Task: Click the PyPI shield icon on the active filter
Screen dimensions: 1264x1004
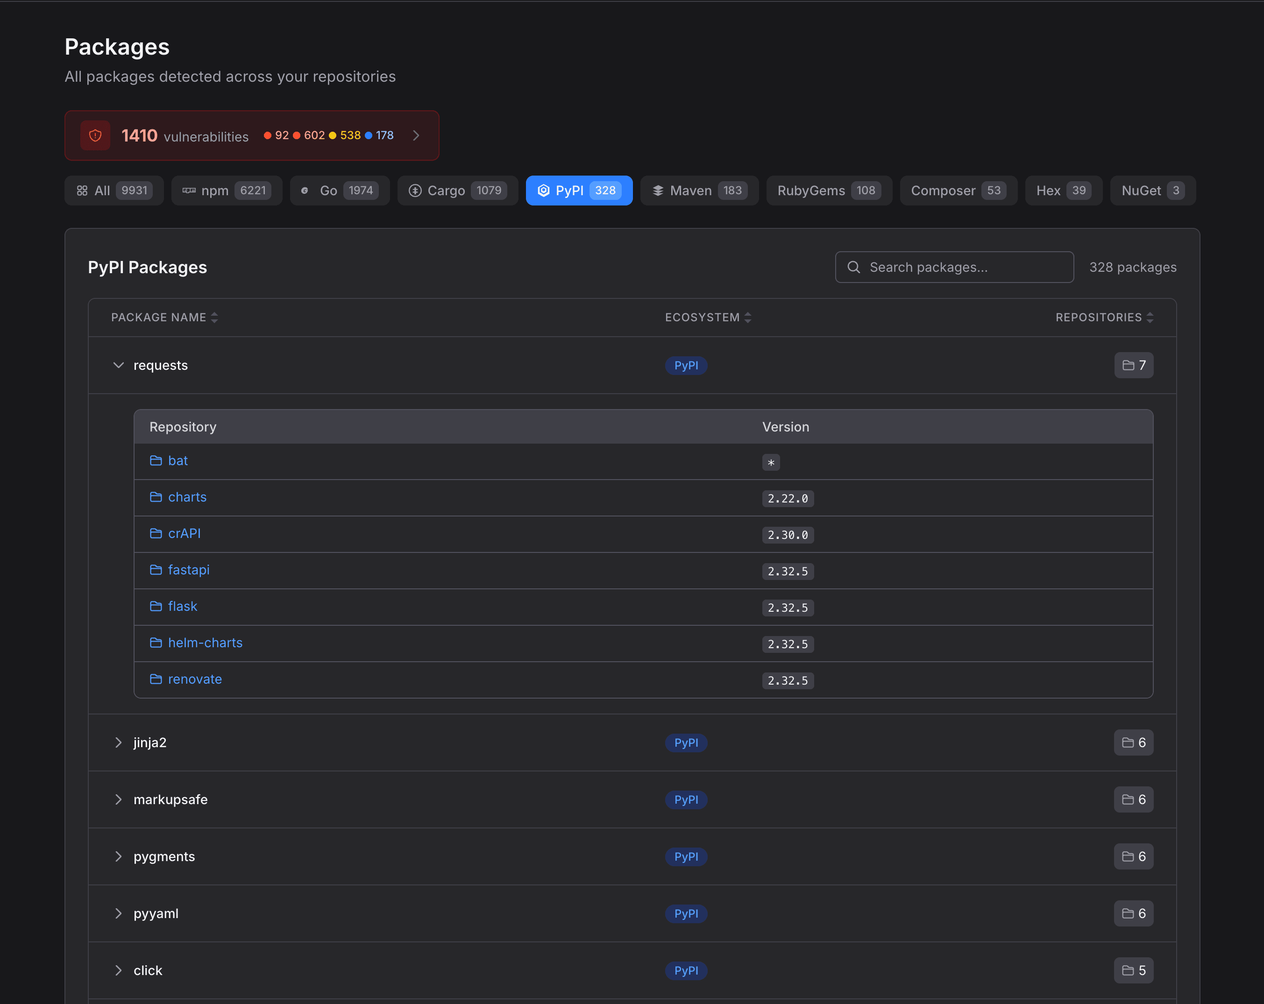Action: (543, 190)
